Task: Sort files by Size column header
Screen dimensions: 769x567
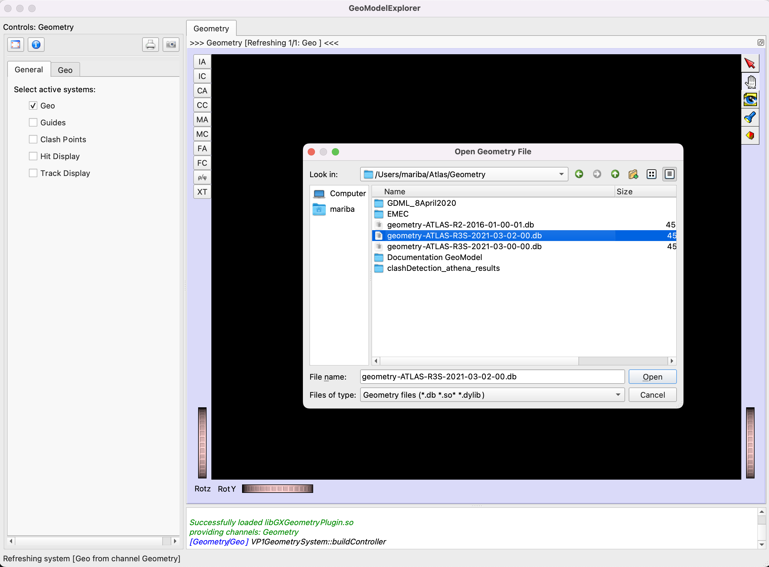Action: coord(645,192)
